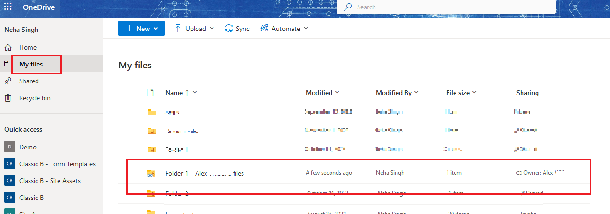610x214 pixels.
Task: Click the Upload arrow icon
Action: point(178,29)
